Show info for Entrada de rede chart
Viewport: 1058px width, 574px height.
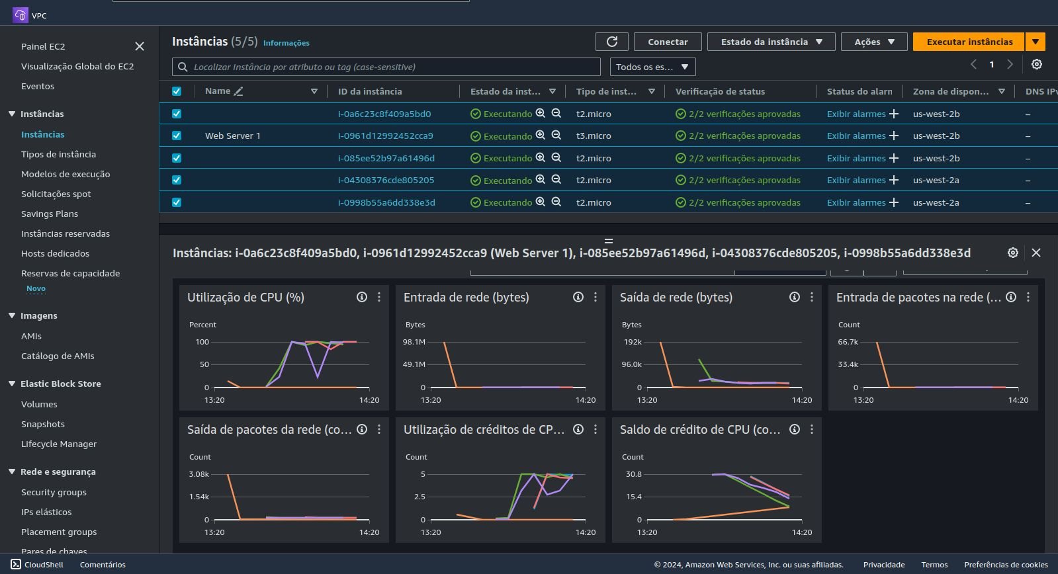pos(578,297)
